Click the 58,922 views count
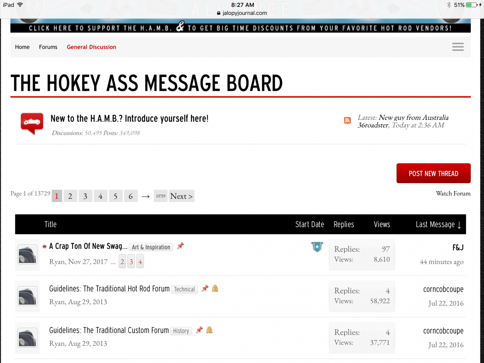The image size is (484, 363). (380, 301)
